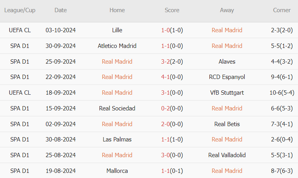Select Real Valladolid away team
Viewport: 298px width, 178px height.
227,155
